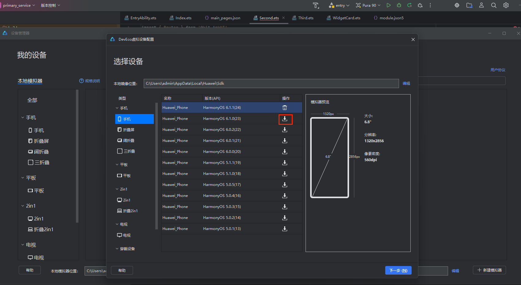Download the HarmonyOS 6.1.0(23) image
The image size is (521, 285).
pos(285,119)
